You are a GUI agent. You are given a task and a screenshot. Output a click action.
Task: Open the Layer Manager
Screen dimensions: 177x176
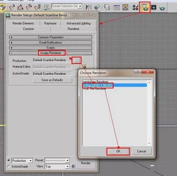(x=107, y=7)
